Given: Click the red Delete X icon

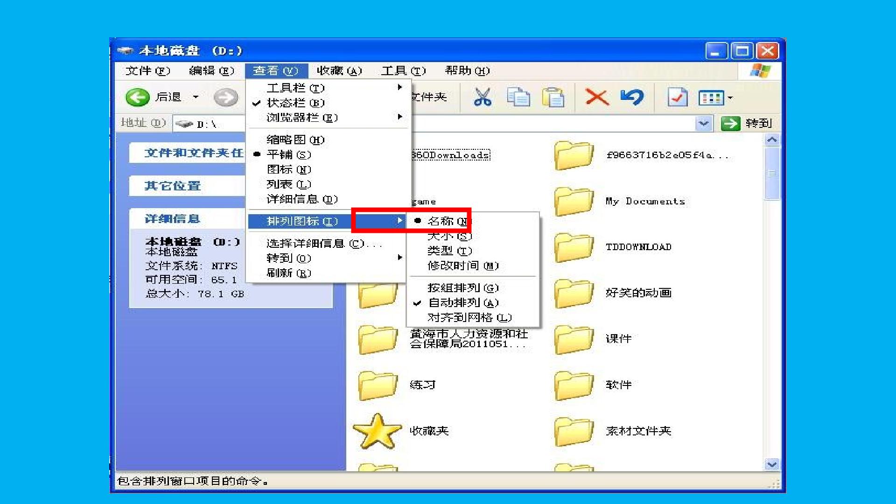Looking at the screenshot, I should click(x=597, y=98).
